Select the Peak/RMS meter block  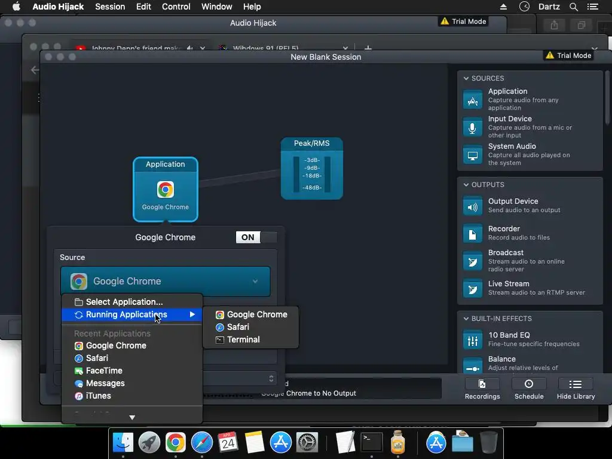312,168
